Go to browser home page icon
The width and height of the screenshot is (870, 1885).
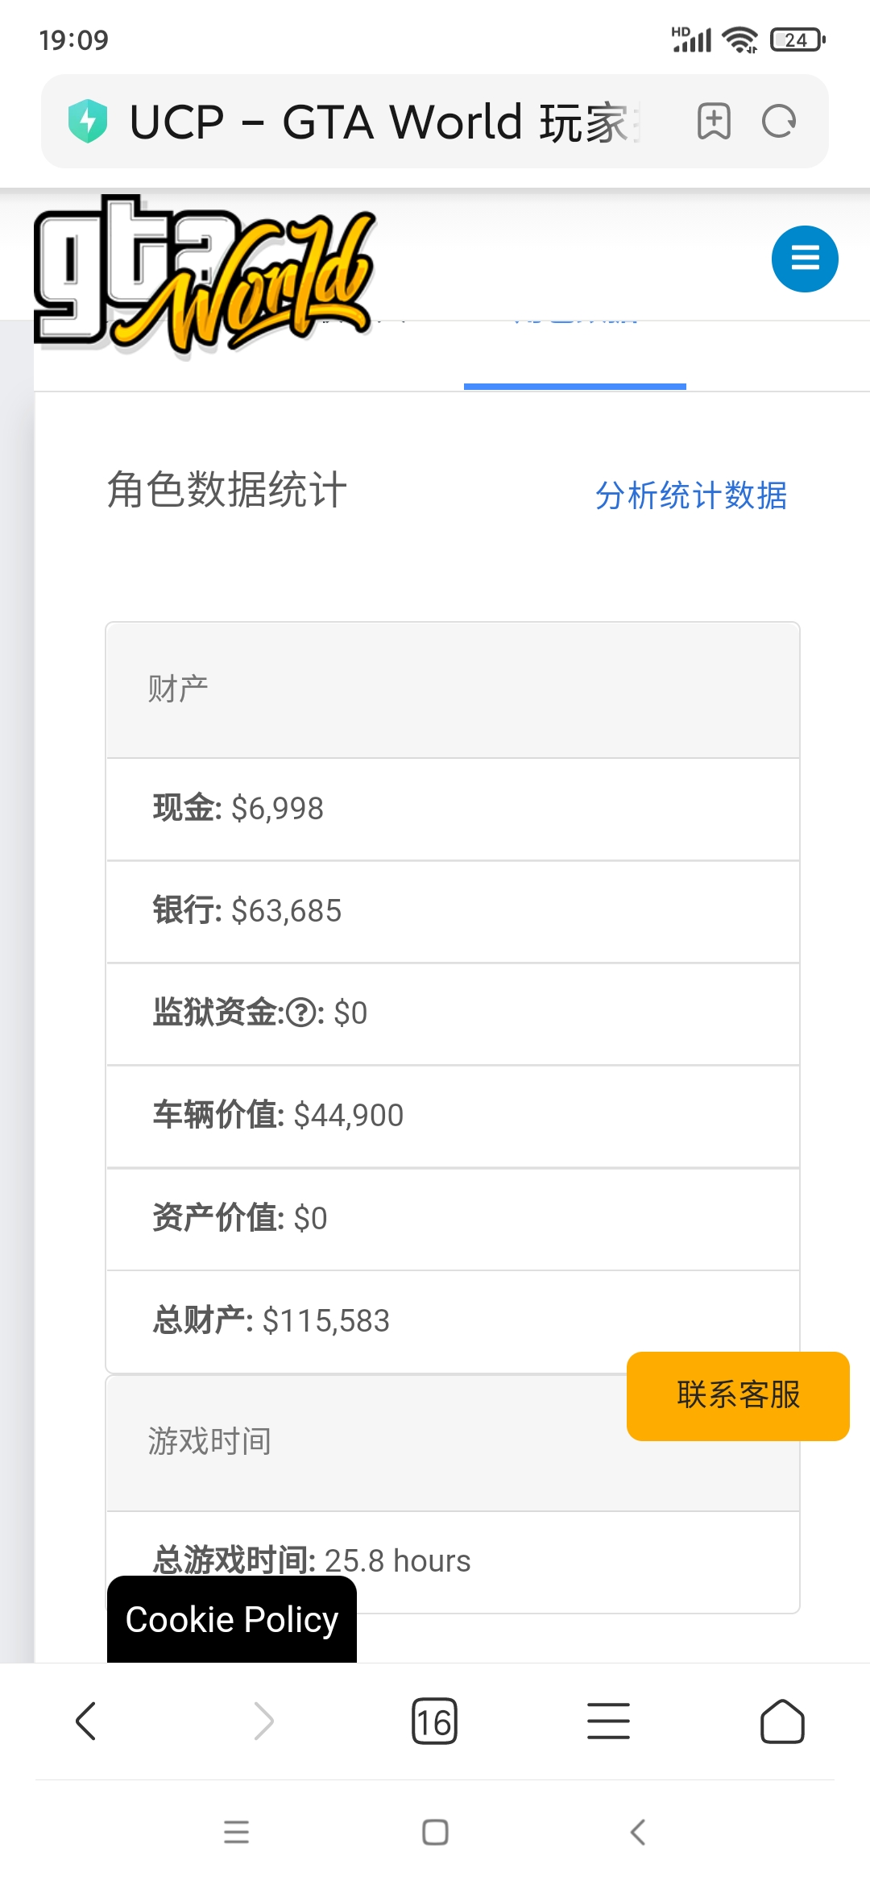pyautogui.click(x=782, y=1721)
